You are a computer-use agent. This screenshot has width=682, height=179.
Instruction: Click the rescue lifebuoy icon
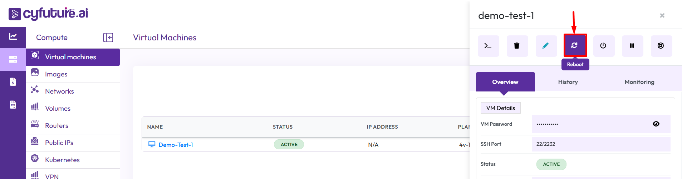[x=661, y=46]
